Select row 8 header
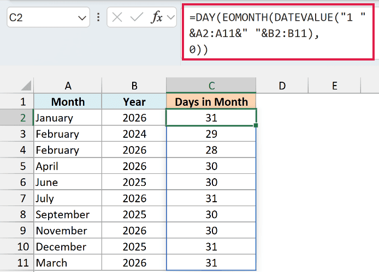 click(17, 214)
